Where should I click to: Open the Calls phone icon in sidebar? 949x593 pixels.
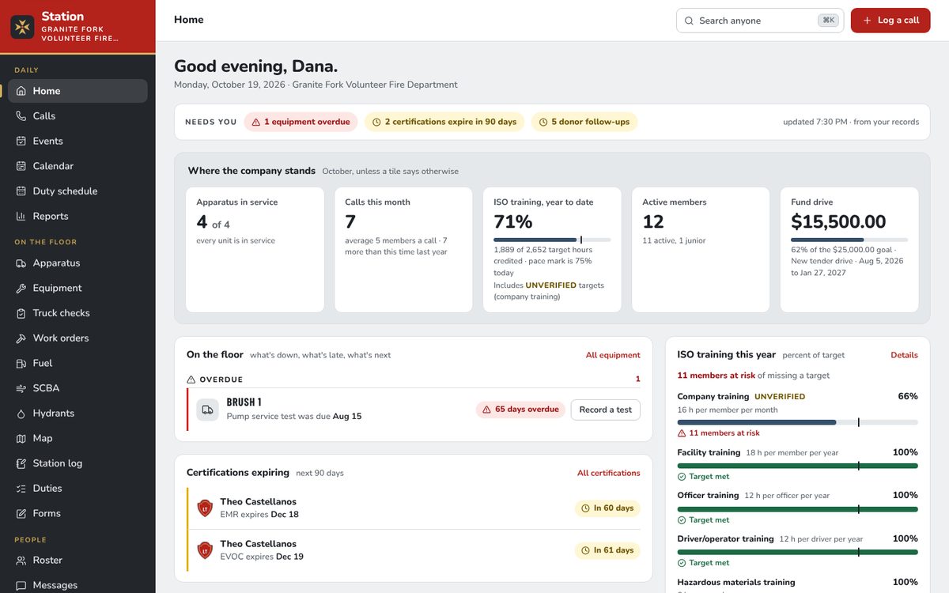click(21, 116)
